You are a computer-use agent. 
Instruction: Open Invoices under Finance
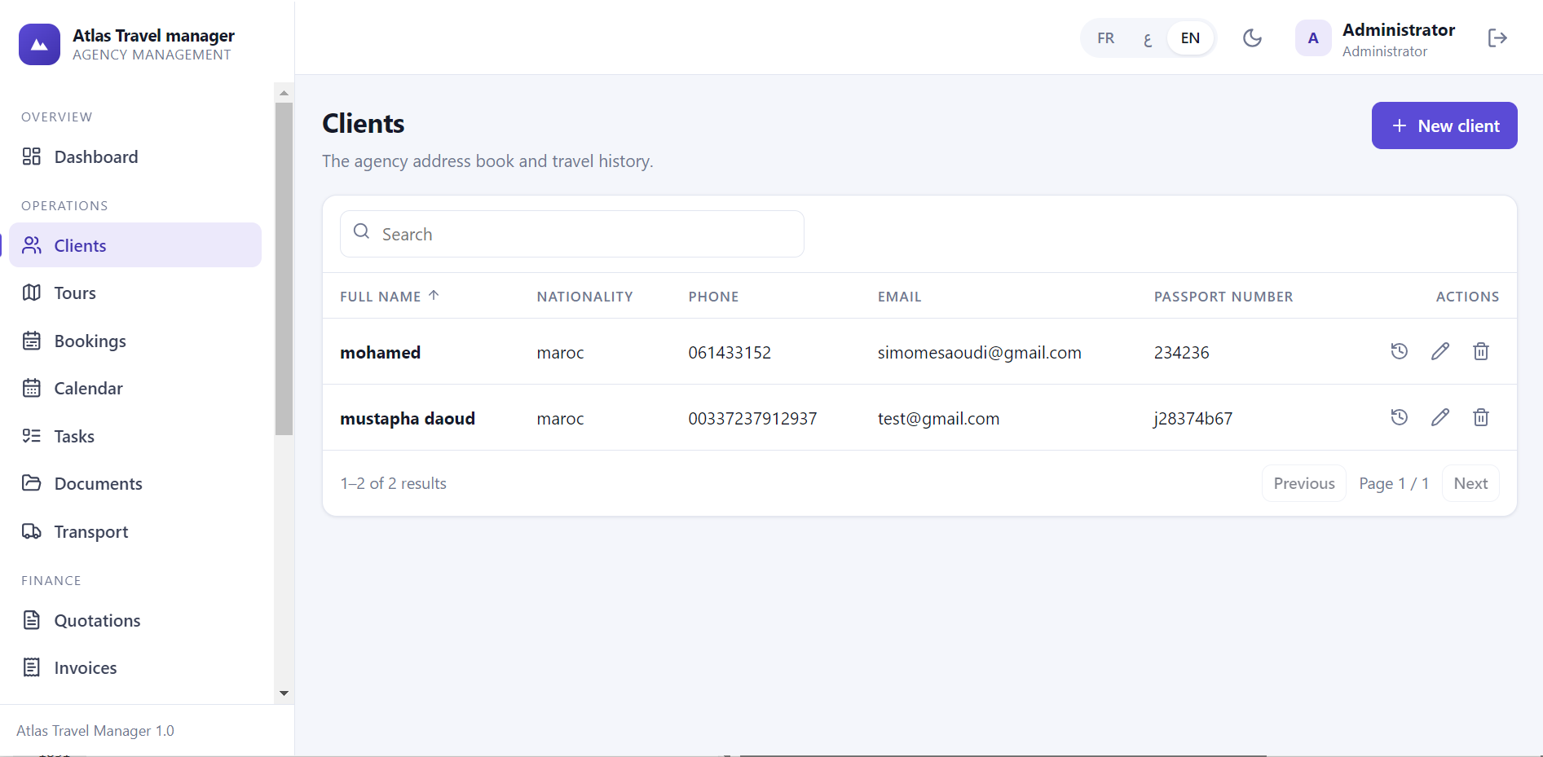click(x=135, y=667)
